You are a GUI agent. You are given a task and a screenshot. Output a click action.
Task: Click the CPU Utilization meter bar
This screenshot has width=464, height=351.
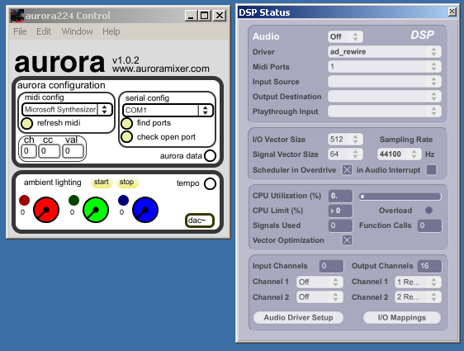(400, 197)
